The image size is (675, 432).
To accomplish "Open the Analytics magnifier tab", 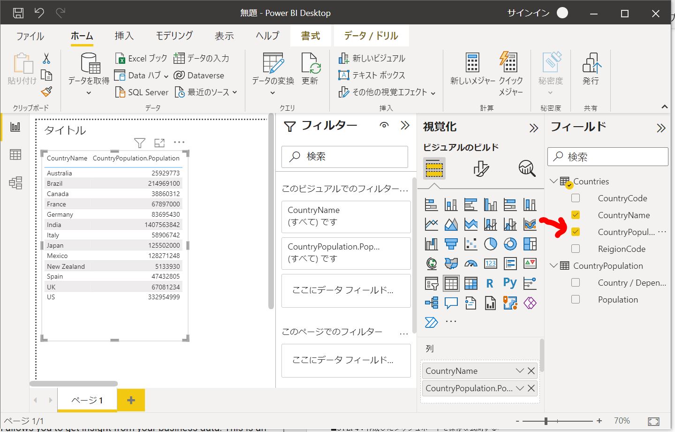I will pos(527,168).
